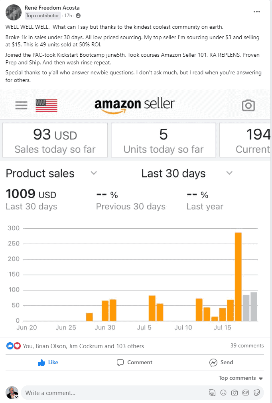Image resolution: width=272 pixels, height=403 pixels.
Task: Toggle the Like button on the post
Action: tap(48, 362)
